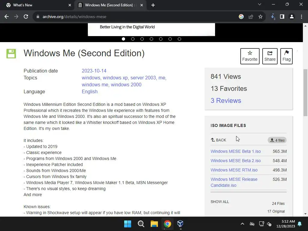
Task: Open Windows taskbar search
Action: [x=141, y=224]
